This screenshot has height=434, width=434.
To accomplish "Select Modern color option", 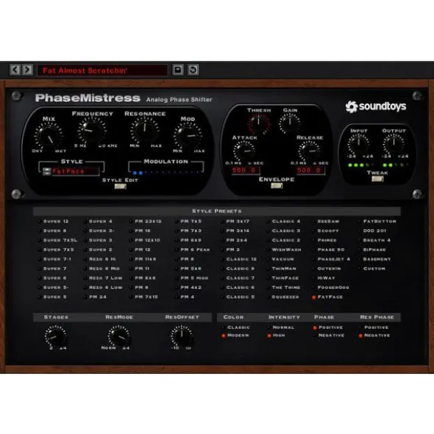I will [x=235, y=336].
